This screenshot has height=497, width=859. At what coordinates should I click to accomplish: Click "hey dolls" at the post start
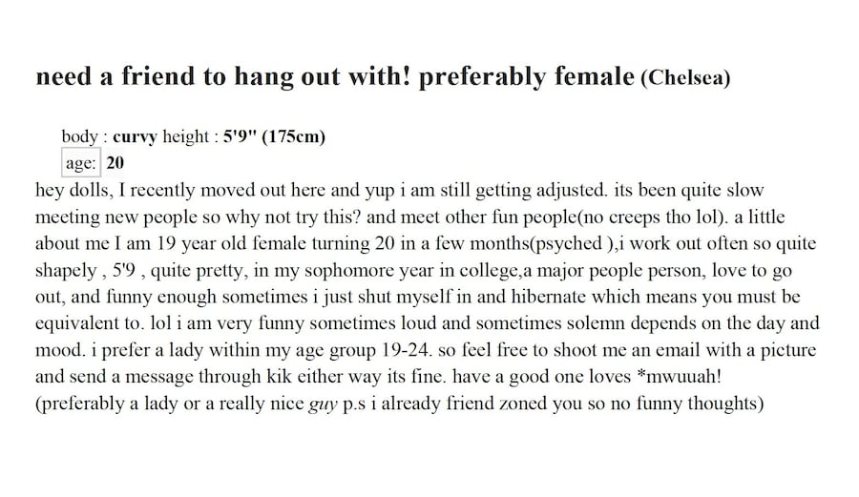[x=68, y=190]
